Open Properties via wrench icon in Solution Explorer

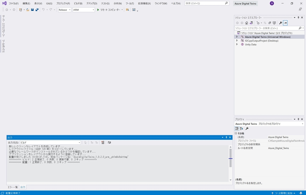tap(280, 23)
